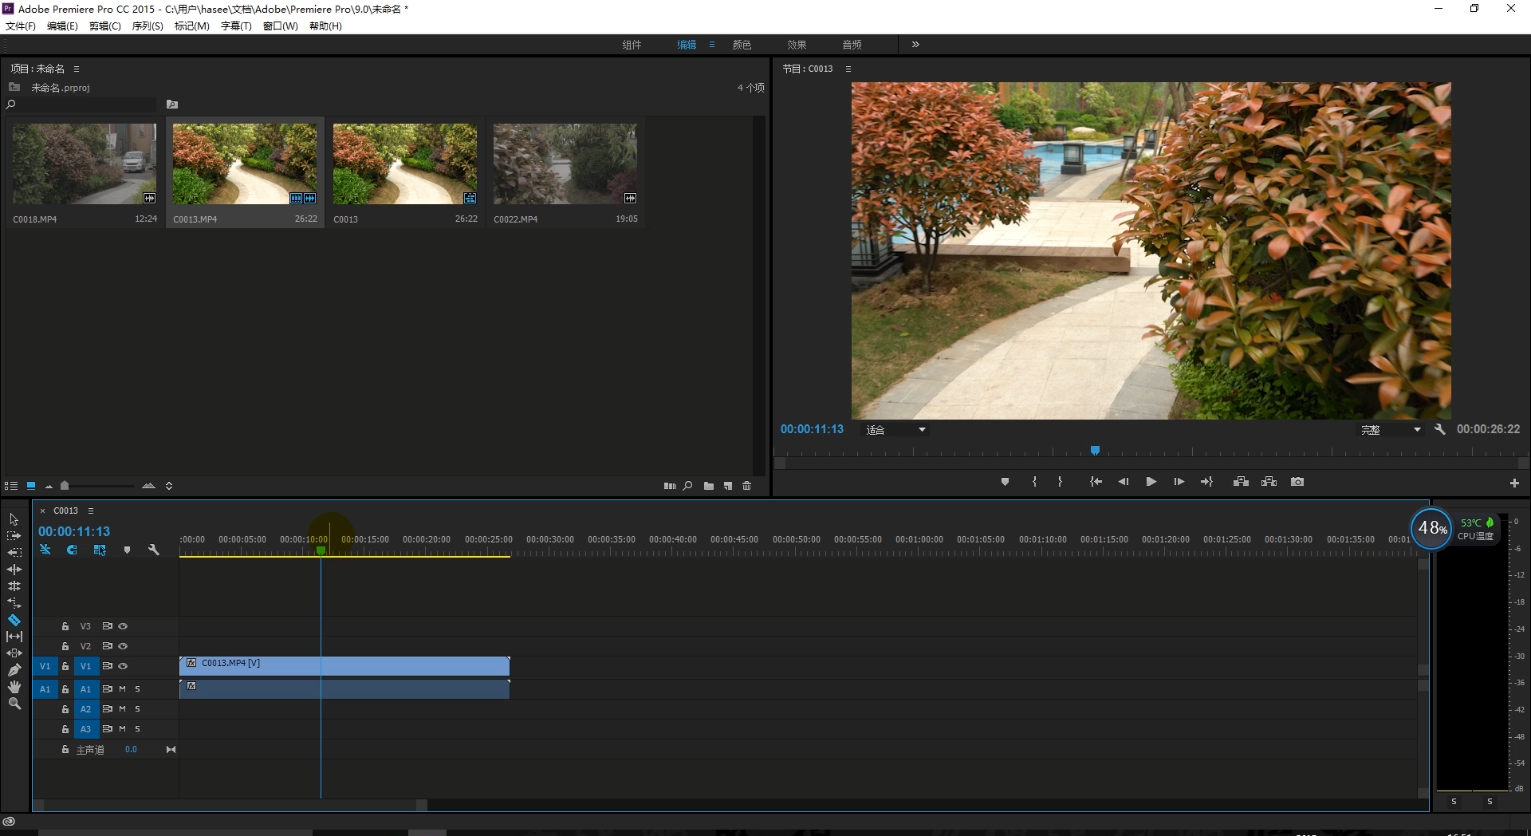Open the 序列(S) menu

(x=148, y=26)
